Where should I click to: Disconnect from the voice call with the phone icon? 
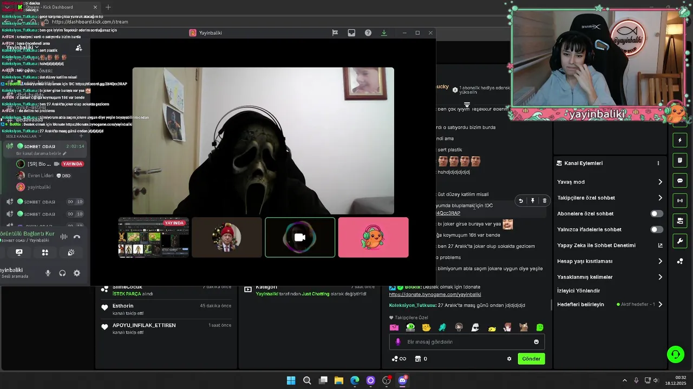coord(77,237)
